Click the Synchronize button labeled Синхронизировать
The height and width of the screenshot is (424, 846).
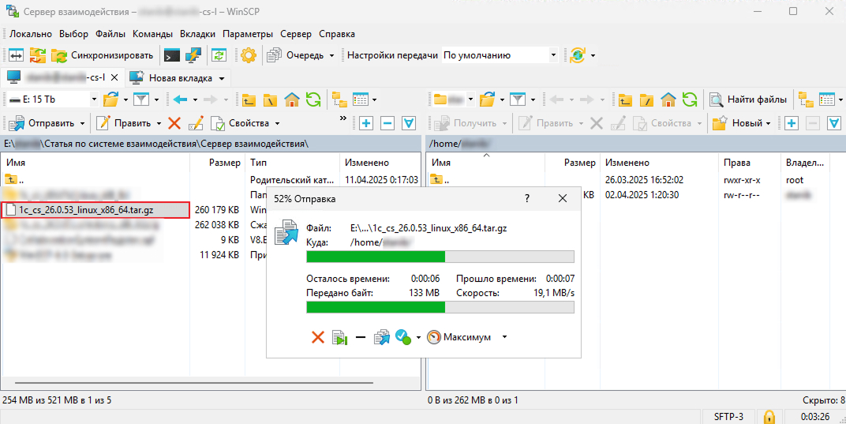(102, 55)
